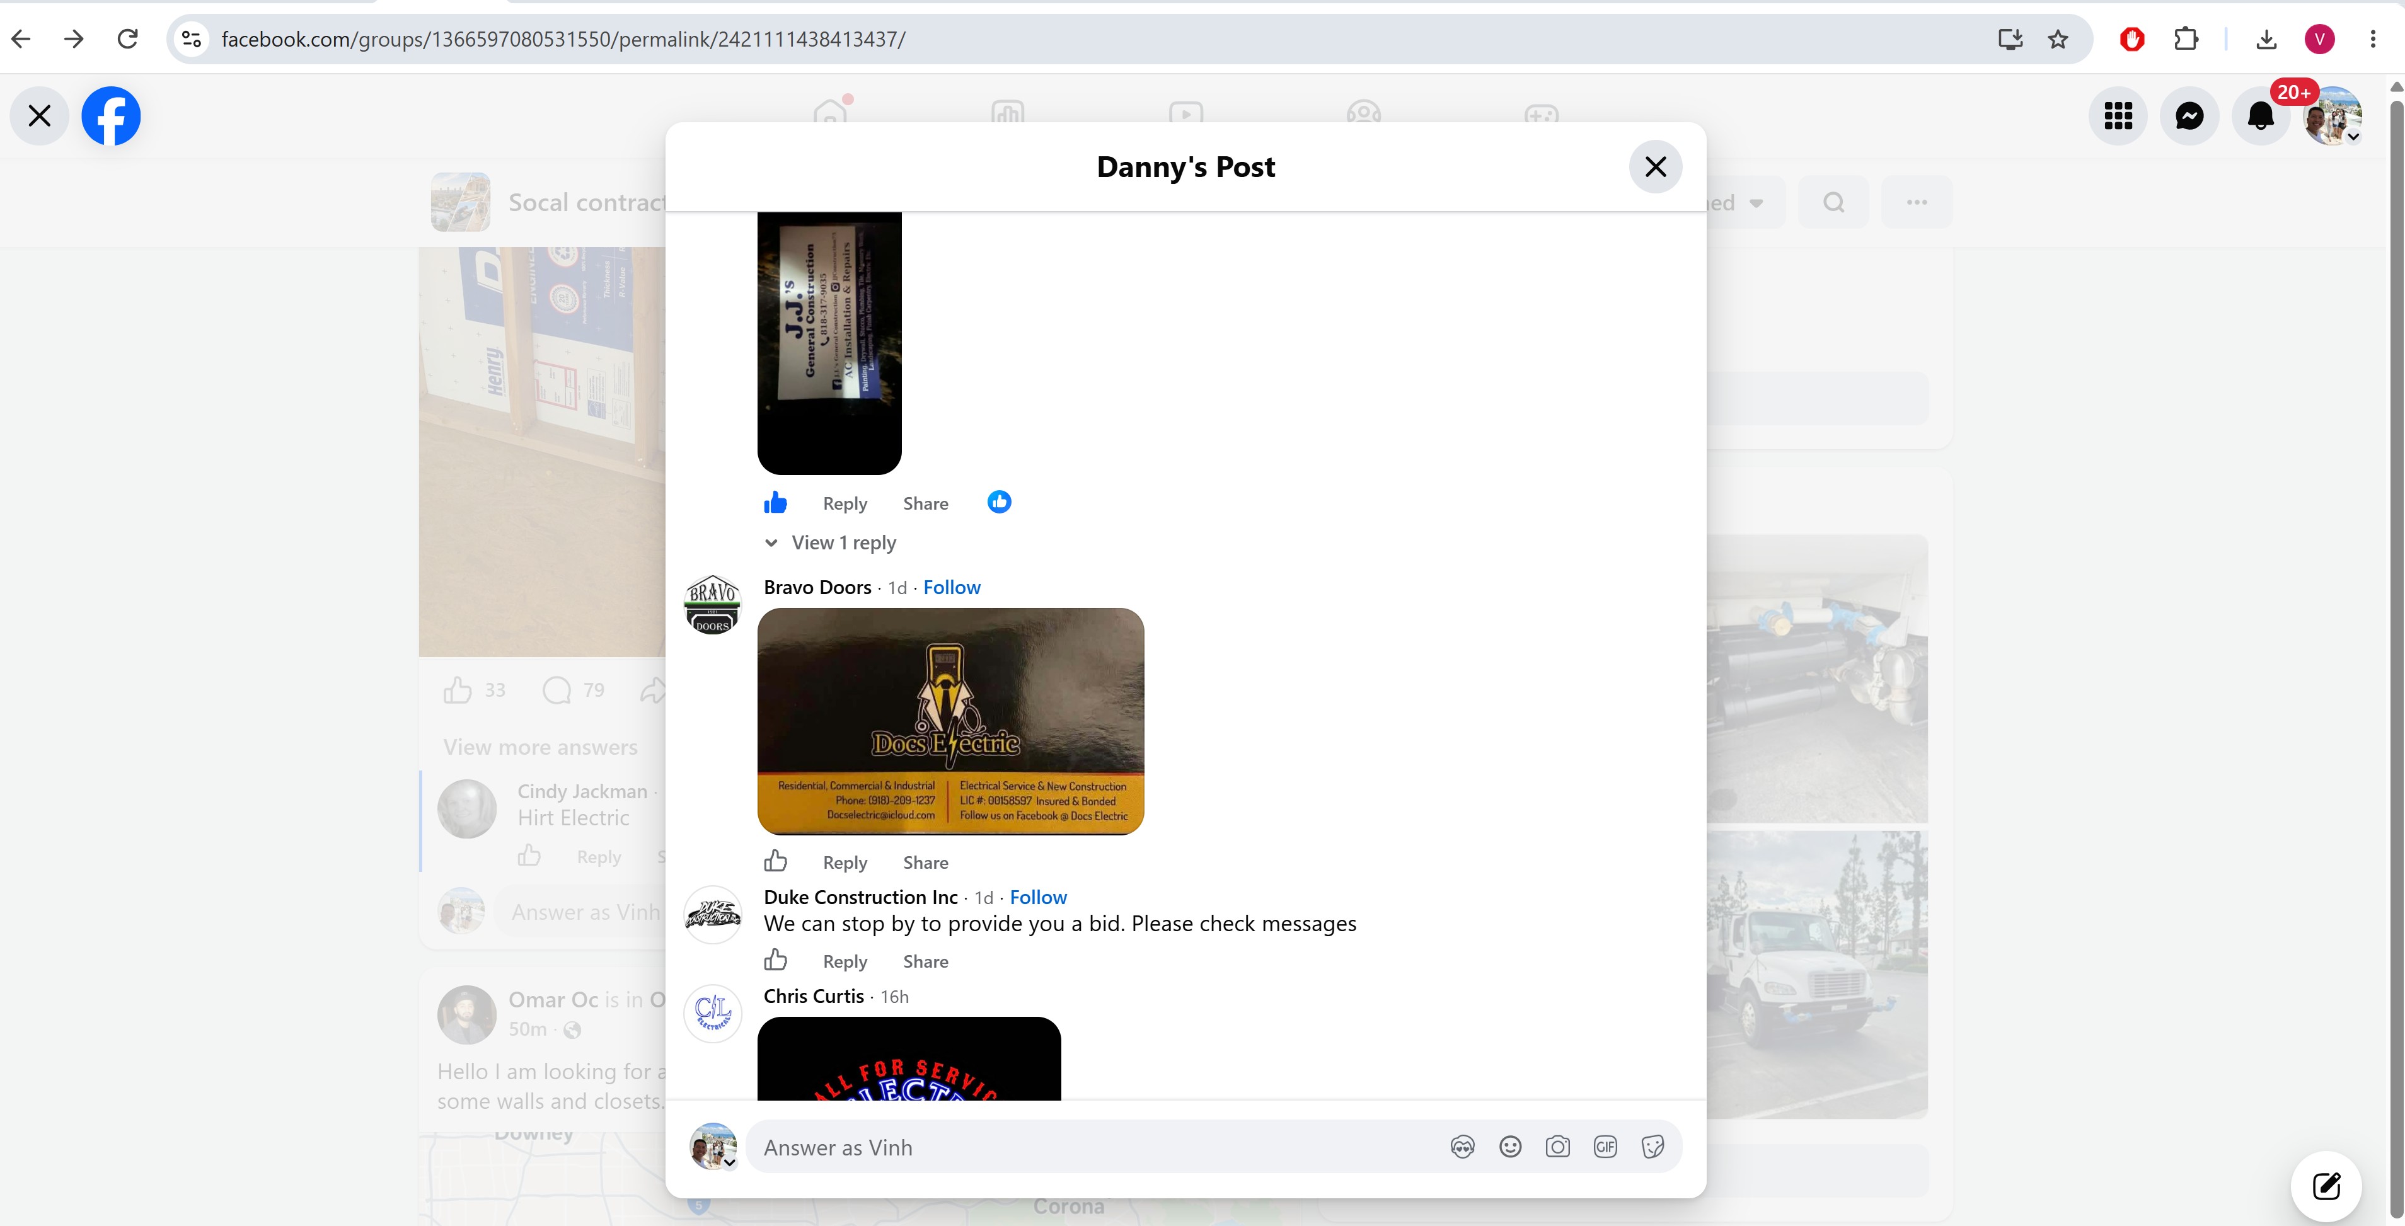Open new message compose button

[2327, 1186]
